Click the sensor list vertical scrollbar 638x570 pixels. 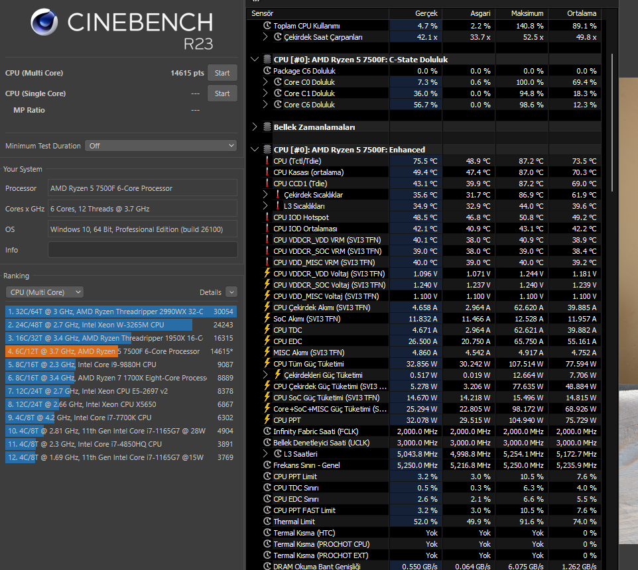point(611,122)
